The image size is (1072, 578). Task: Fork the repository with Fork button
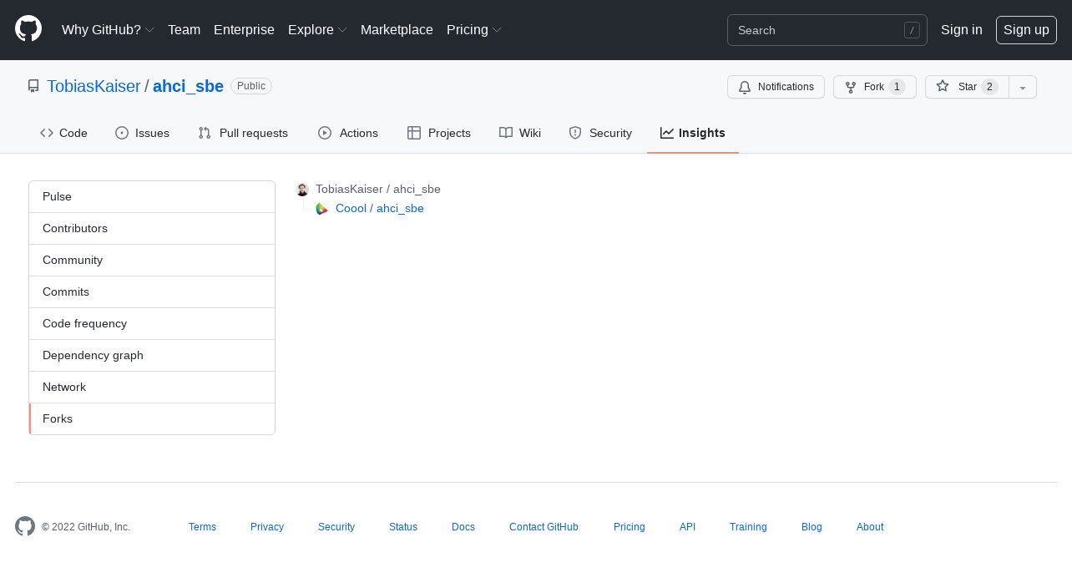[x=874, y=87]
